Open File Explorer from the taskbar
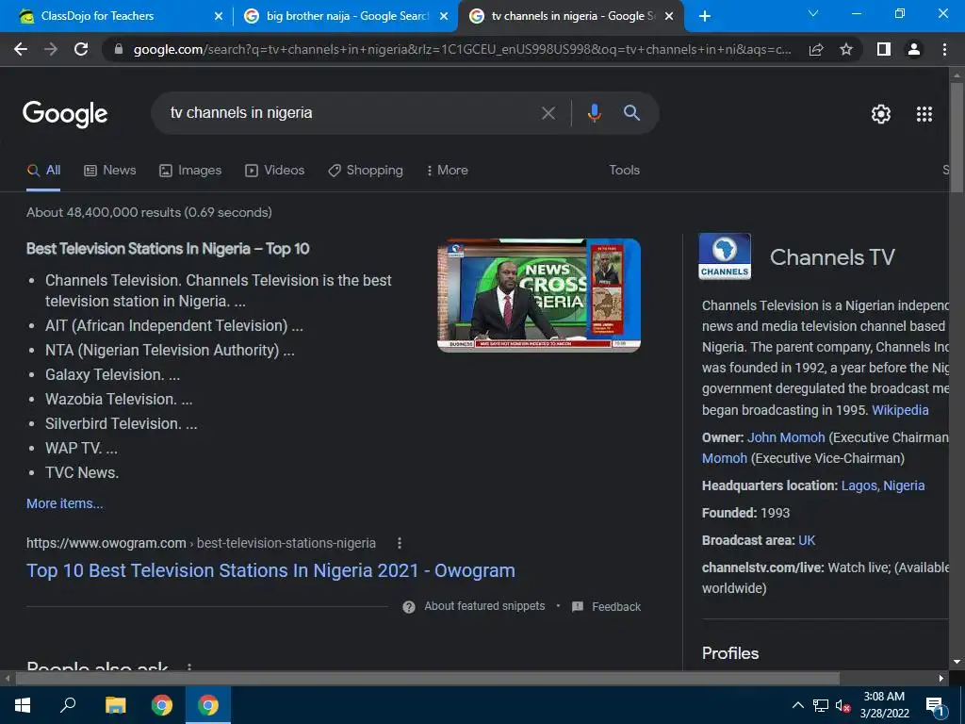 115,705
